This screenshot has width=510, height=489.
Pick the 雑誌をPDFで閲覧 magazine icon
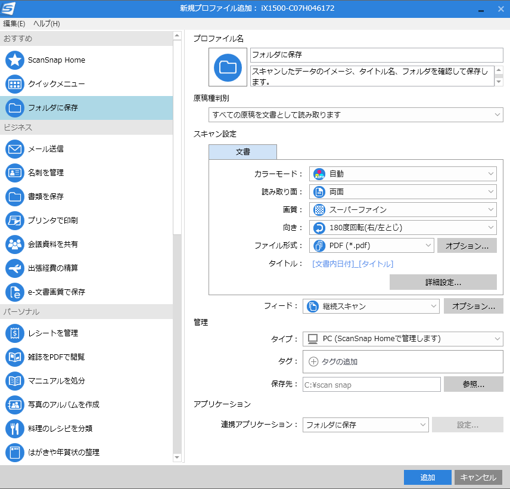pyautogui.click(x=15, y=357)
